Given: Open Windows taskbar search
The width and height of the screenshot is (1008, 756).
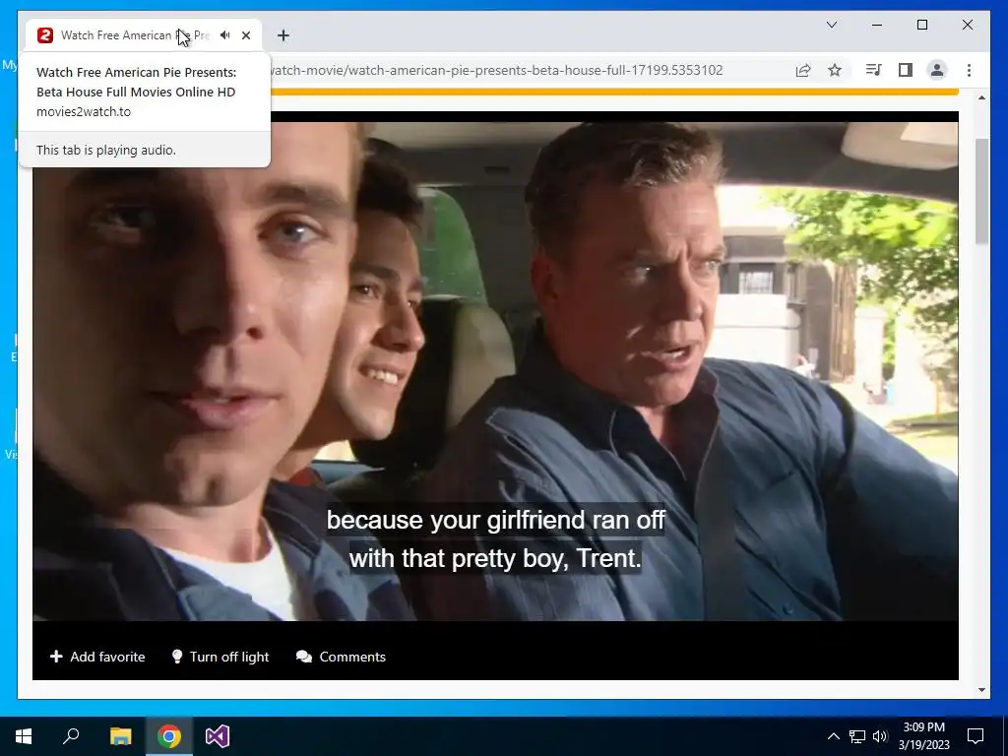Looking at the screenshot, I should click(71, 736).
